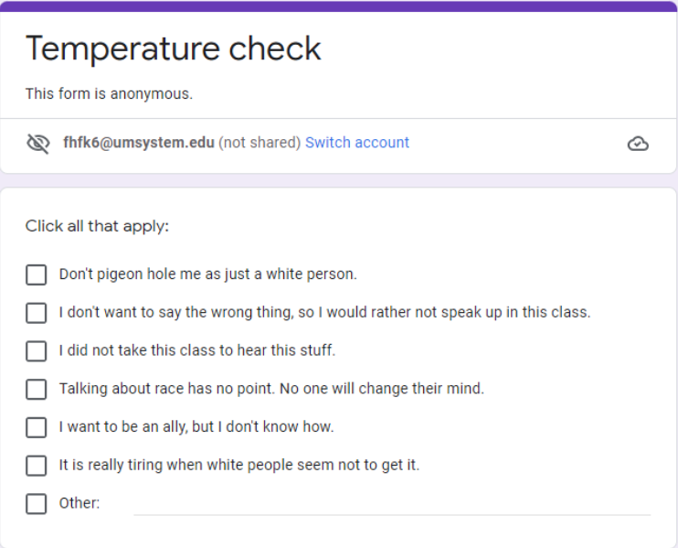Click the not-shared crossed-out eye icon
The height and width of the screenshot is (548, 678).
coord(37,144)
